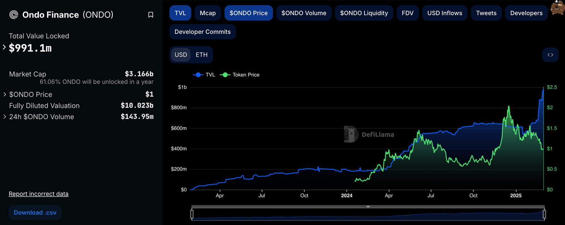This screenshot has width=565, height=225.
Task: Click the Ondo Finance logo icon
Action: tap(14, 15)
